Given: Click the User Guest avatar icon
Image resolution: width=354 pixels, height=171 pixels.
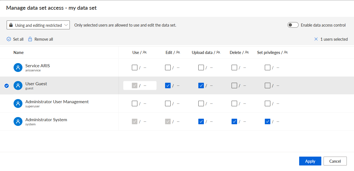Looking at the screenshot, I should tap(18, 85).
